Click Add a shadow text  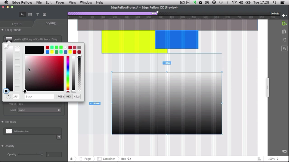(x=22, y=131)
